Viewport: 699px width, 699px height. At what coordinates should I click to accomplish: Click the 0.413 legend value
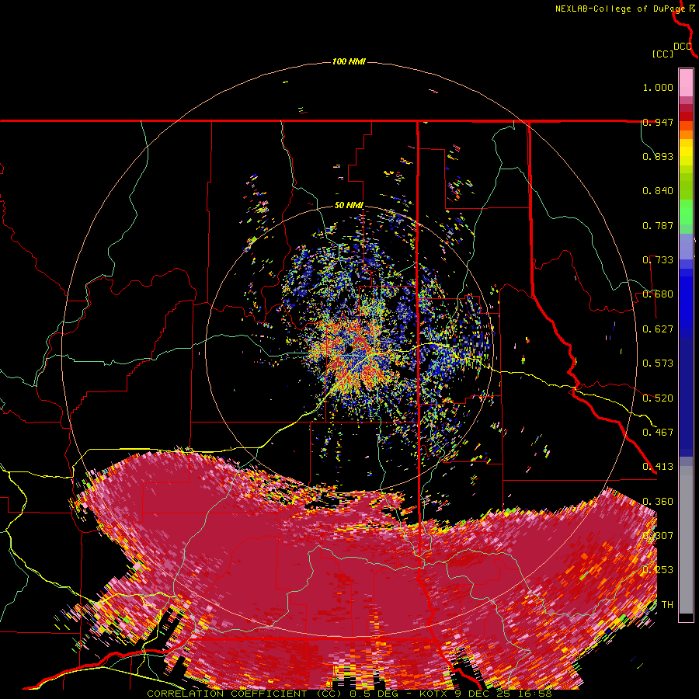[x=658, y=467]
